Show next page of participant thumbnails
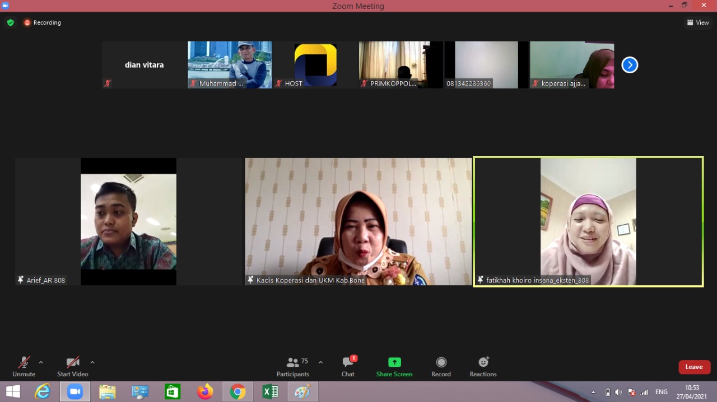This screenshot has width=717, height=402. tap(630, 65)
